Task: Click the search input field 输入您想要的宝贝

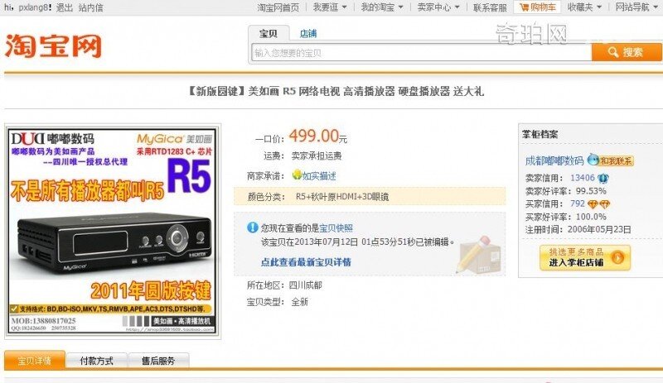Action: [x=422, y=53]
